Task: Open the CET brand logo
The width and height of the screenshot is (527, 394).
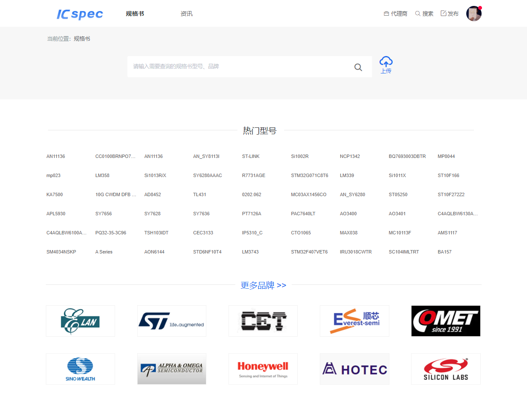Action: click(x=263, y=321)
